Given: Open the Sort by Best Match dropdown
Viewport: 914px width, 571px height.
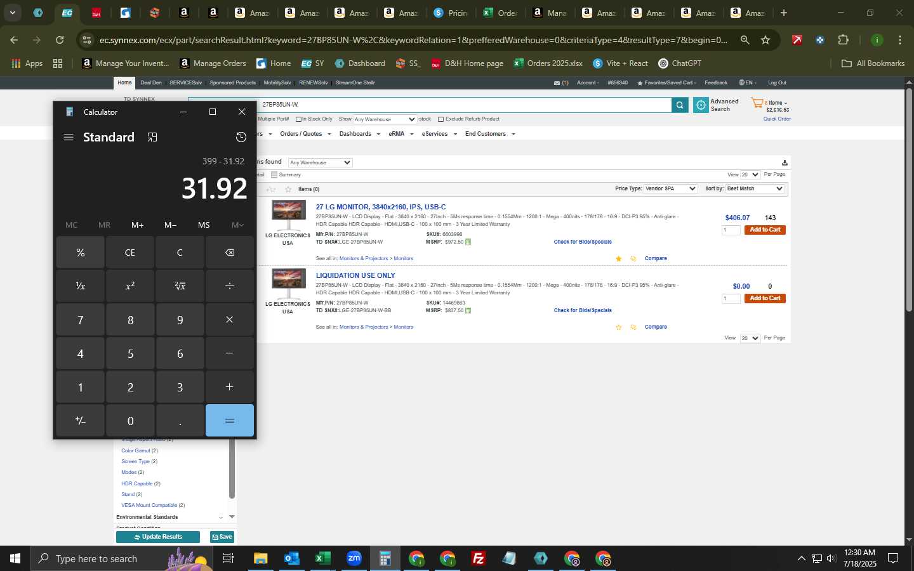Looking at the screenshot, I should pyautogui.click(x=755, y=188).
